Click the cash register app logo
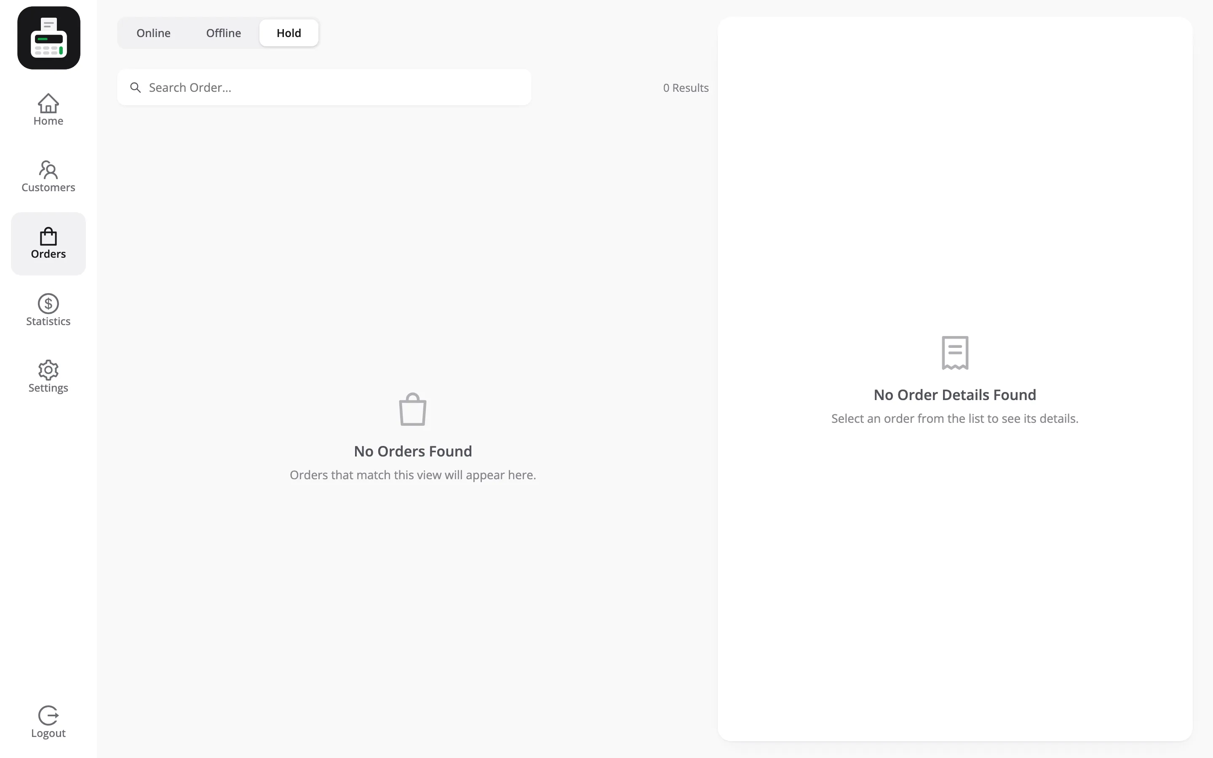The height and width of the screenshot is (758, 1213). (x=48, y=38)
